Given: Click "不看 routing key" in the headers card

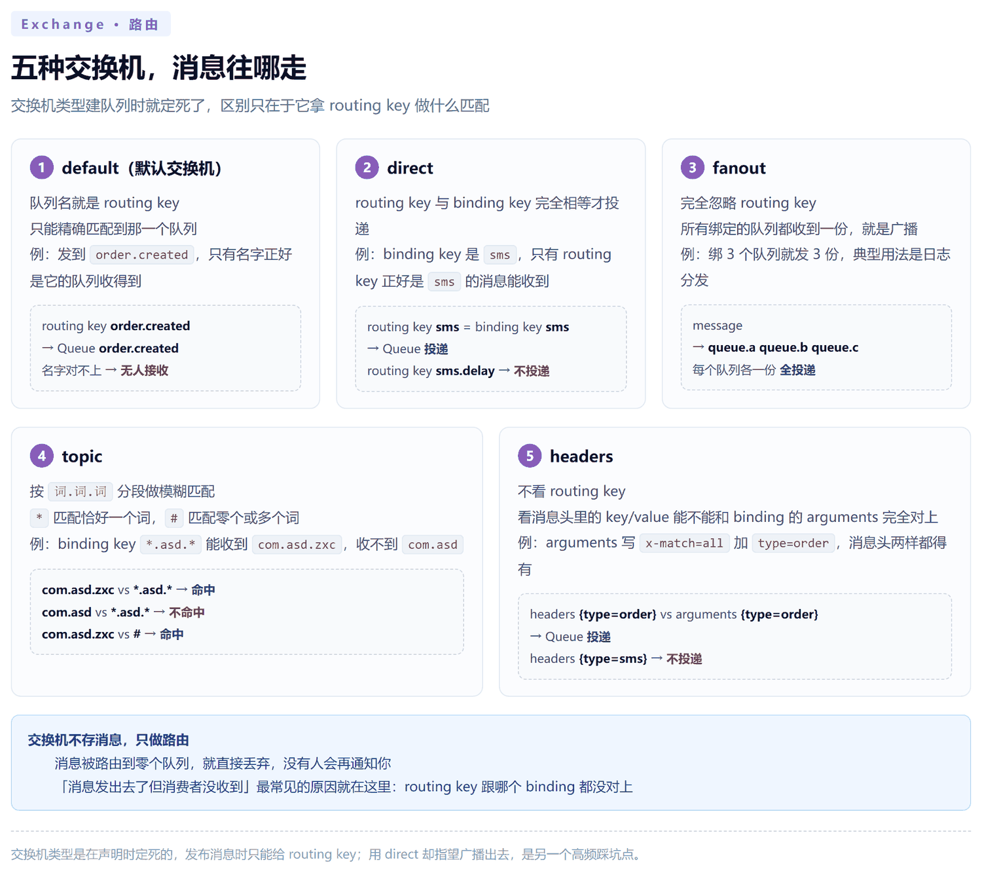Looking at the screenshot, I should click(x=572, y=491).
